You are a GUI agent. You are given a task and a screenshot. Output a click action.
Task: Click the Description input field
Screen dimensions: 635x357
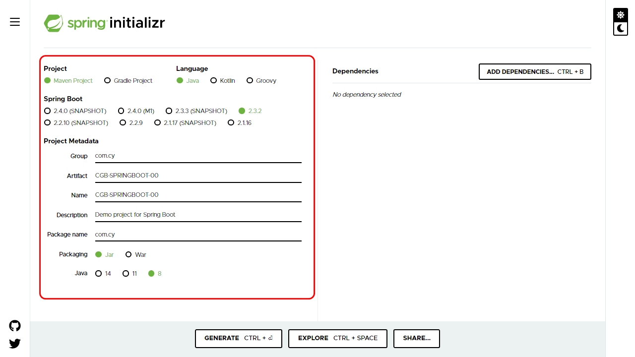(198, 215)
